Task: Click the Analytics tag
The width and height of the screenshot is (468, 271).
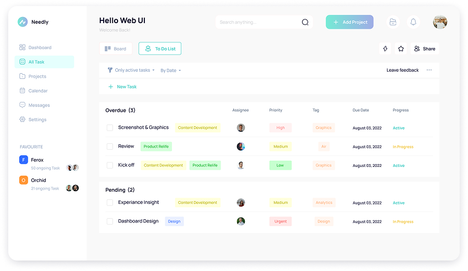Action: coord(324,203)
